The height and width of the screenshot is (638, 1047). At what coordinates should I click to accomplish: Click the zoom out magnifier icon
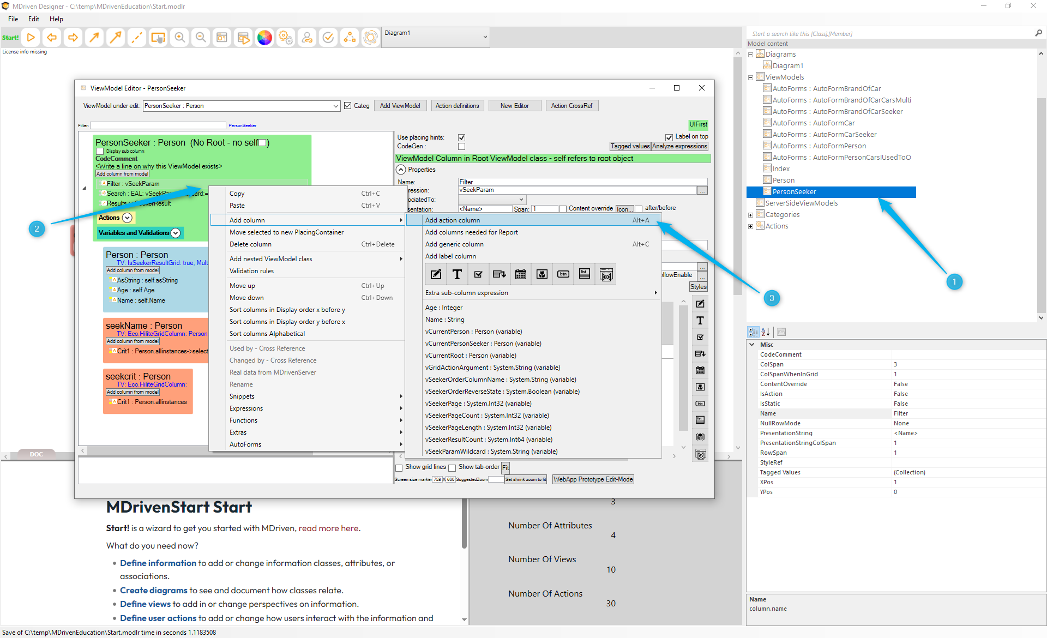pos(201,38)
